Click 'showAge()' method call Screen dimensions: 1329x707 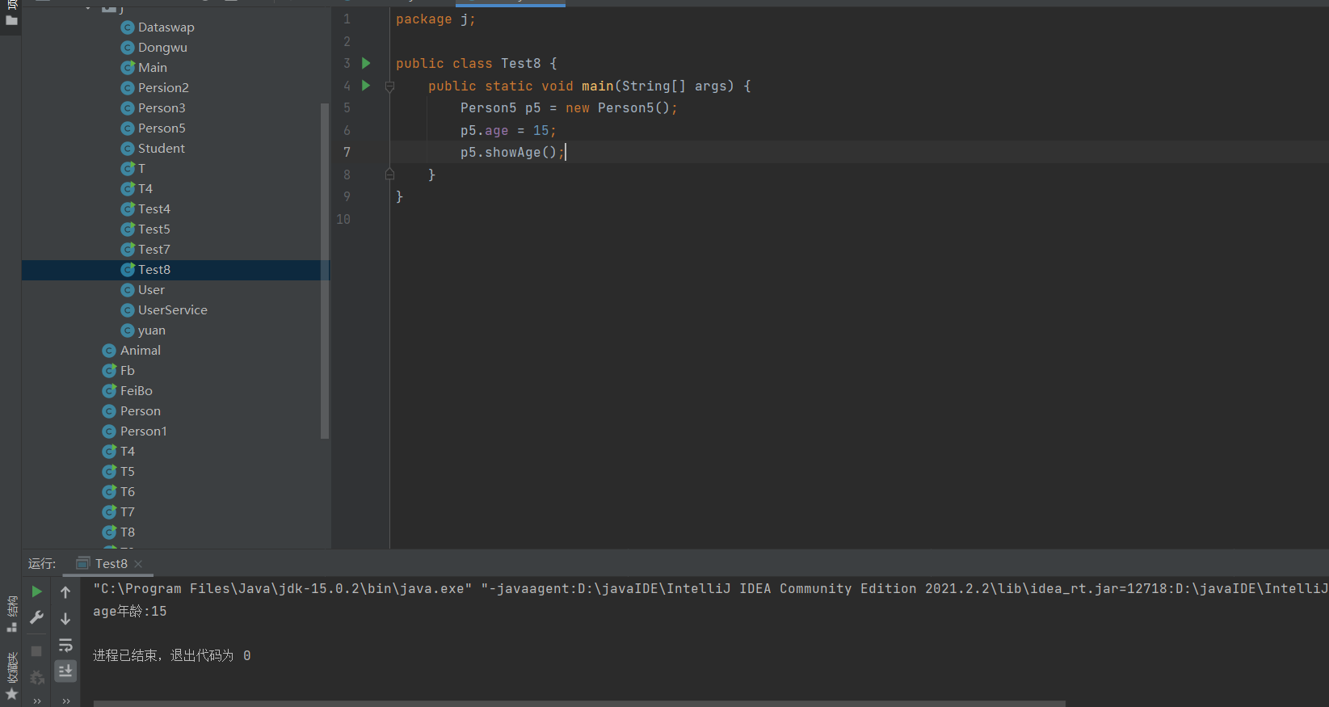point(520,152)
